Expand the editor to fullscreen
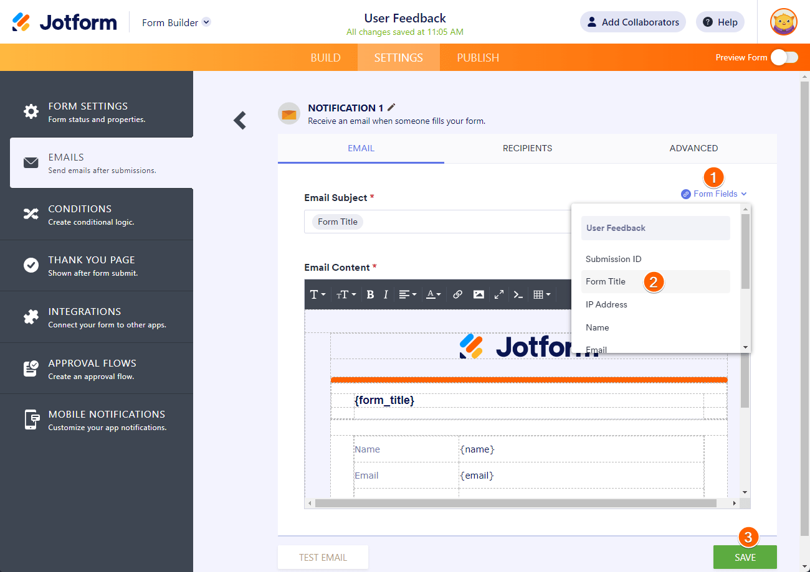 click(498, 294)
